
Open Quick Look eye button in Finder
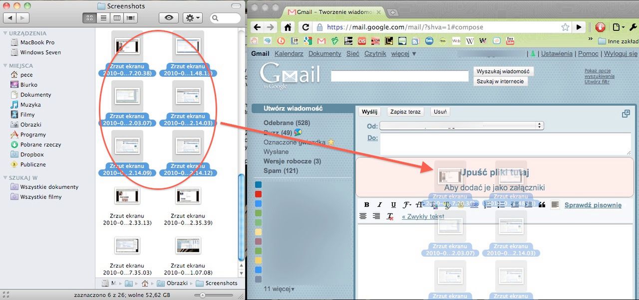(x=169, y=18)
